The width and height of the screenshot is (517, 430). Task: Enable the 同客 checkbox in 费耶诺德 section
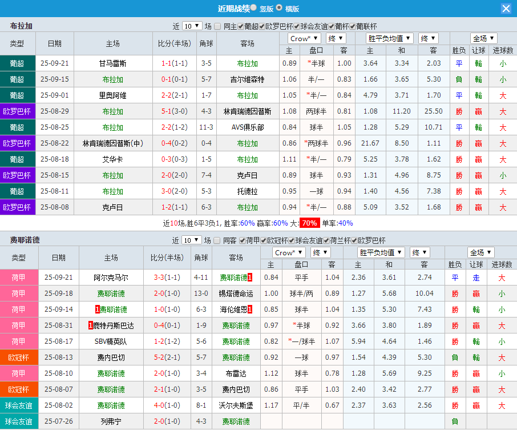(x=217, y=240)
